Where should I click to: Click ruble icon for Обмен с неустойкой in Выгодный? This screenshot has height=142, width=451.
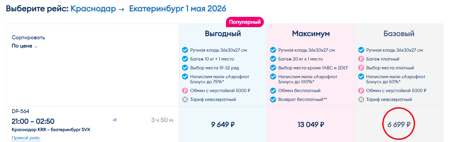coord(185,91)
